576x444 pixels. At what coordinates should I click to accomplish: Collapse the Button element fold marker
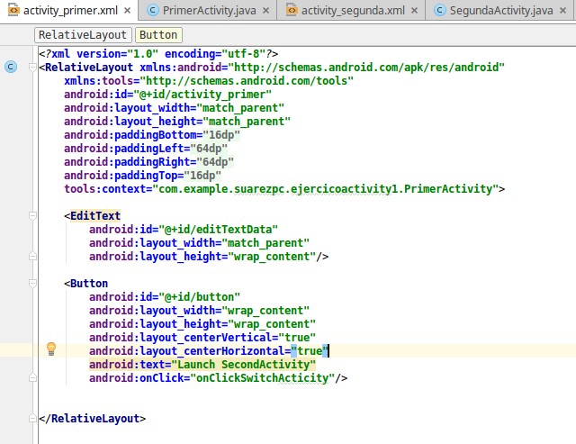pyautogui.click(x=32, y=283)
